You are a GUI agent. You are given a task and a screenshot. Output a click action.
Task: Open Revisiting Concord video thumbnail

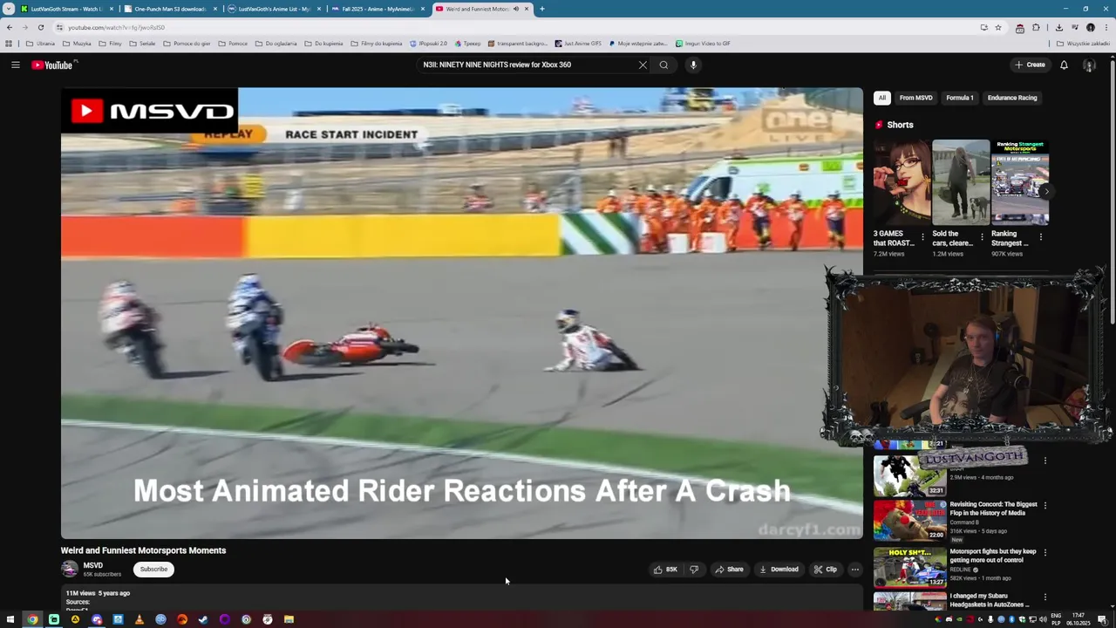tap(909, 521)
